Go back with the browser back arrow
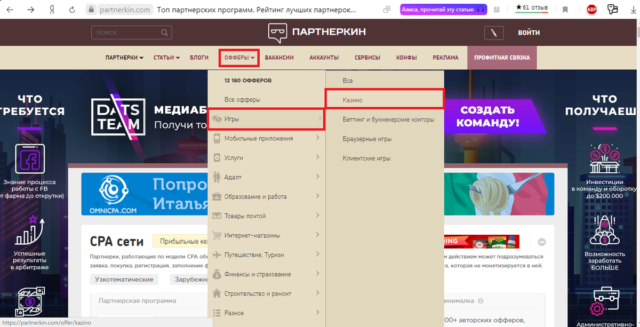Image resolution: width=640 pixels, height=327 pixels. [10, 10]
